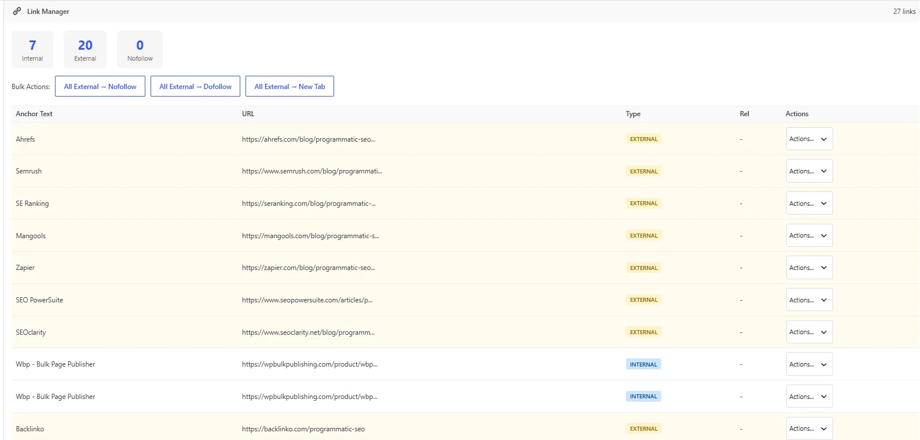
Task: Click the ahrefs.com/blog URL cell
Action: (309, 139)
